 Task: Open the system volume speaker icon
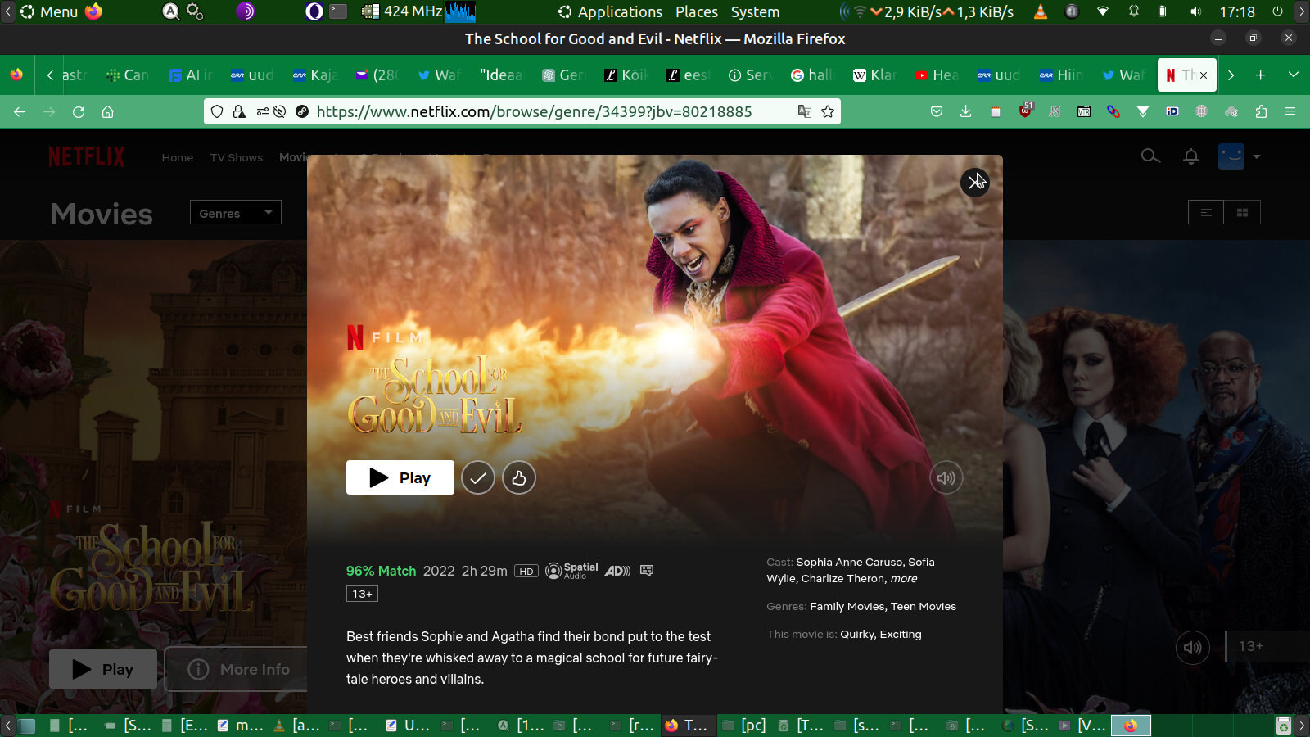(x=1195, y=11)
